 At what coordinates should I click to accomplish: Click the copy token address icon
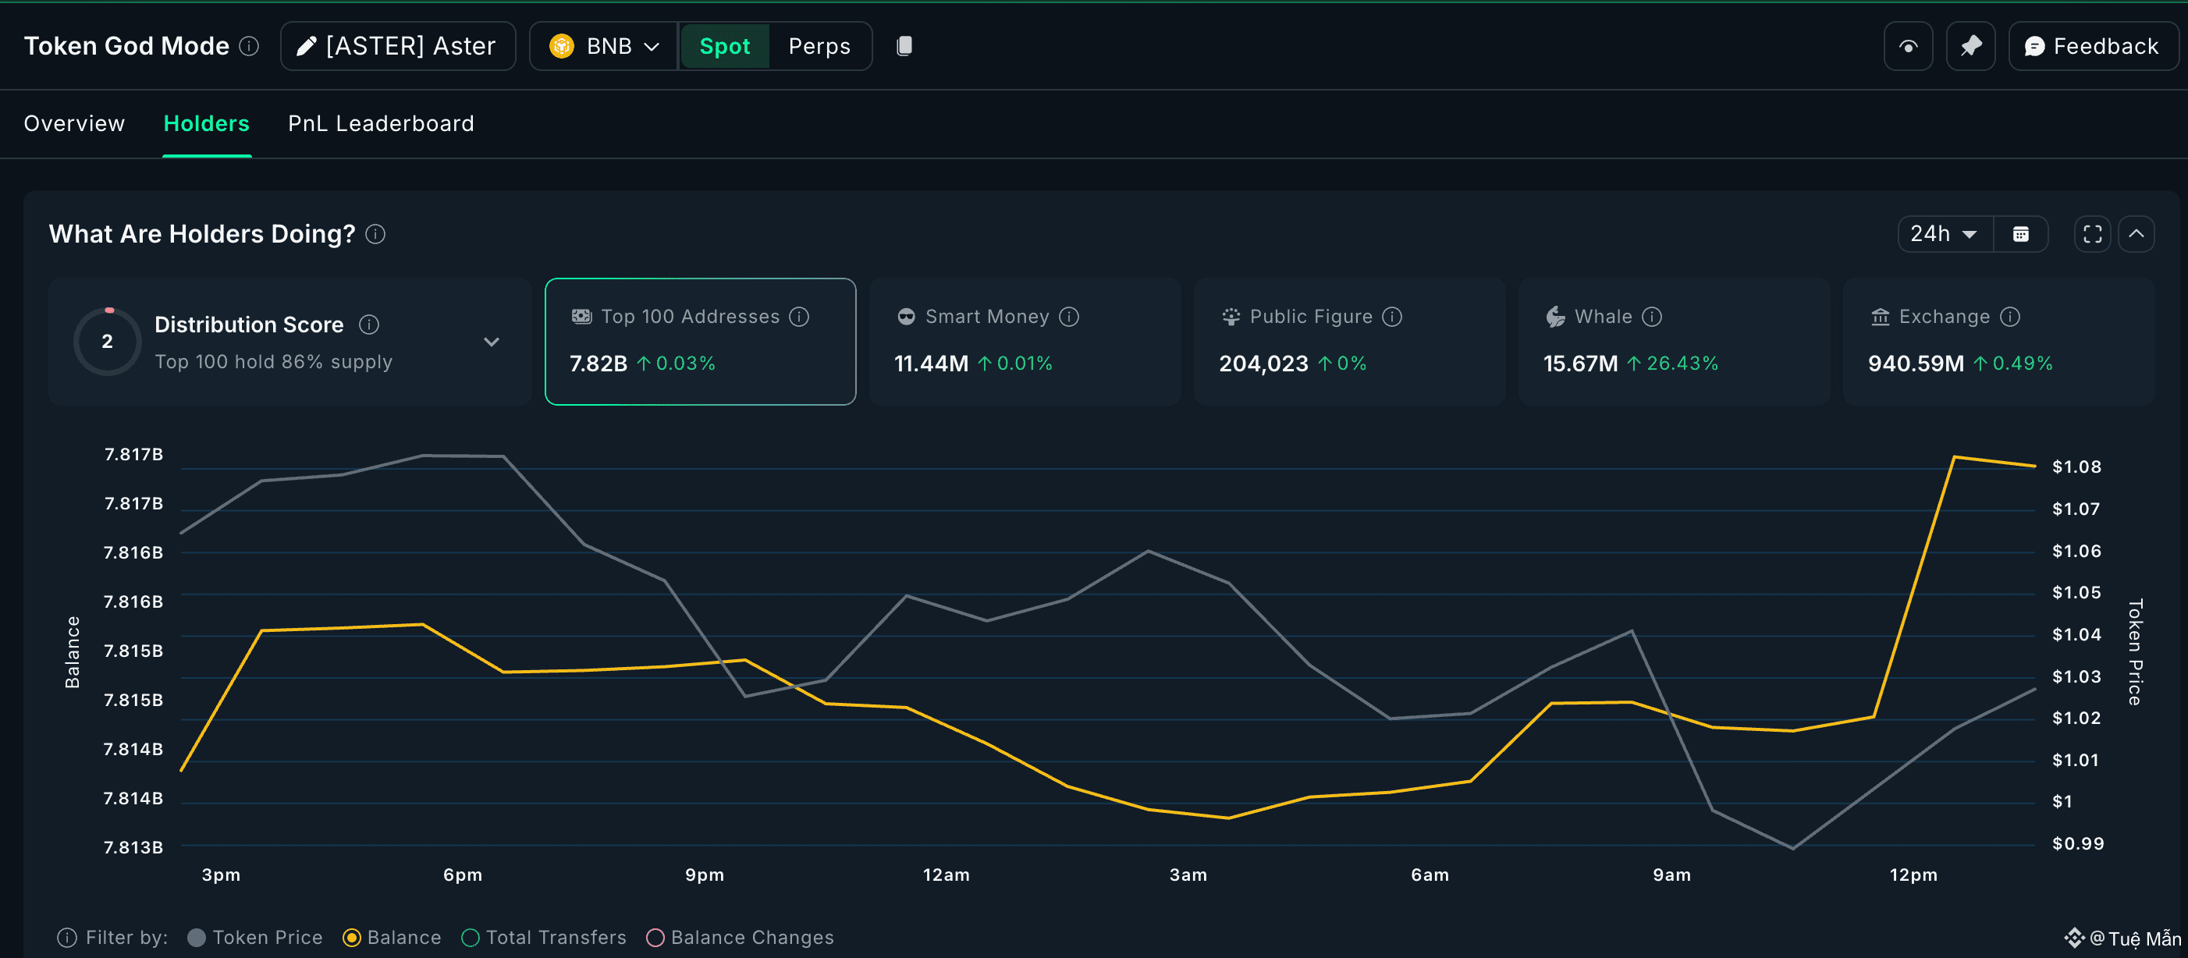tap(904, 46)
